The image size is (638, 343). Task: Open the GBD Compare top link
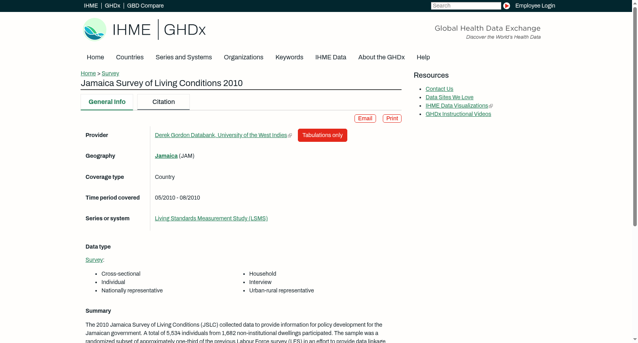click(x=146, y=6)
